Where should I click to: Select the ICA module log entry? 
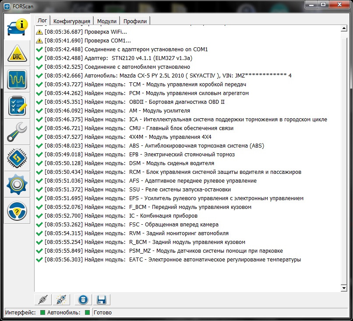tap(181, 120)
